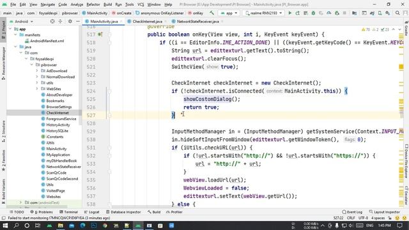Open the Favorites side tab
Viewport: 409px width, 230px height.
click(3, 160)
